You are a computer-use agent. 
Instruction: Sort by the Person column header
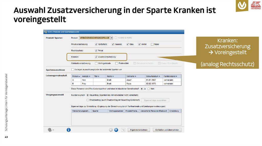(76, 76)
